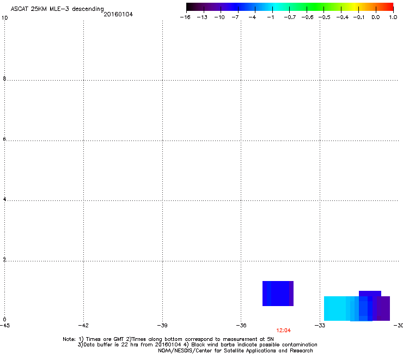Click the 'ASCAT 25KM MLE-3 descending' title

click(x=57, y=9)
